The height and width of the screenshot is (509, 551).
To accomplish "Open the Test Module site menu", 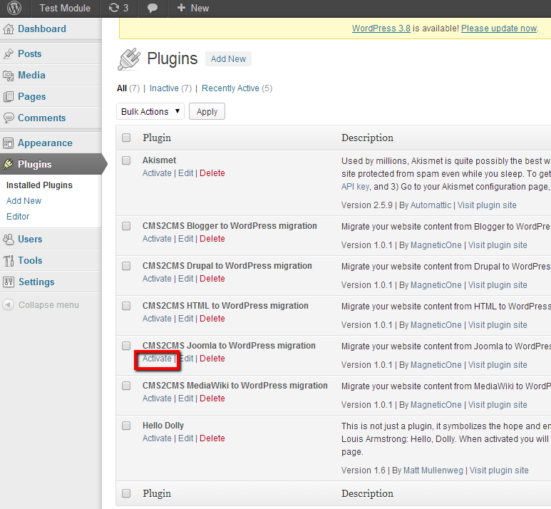I will click(65, 8).
